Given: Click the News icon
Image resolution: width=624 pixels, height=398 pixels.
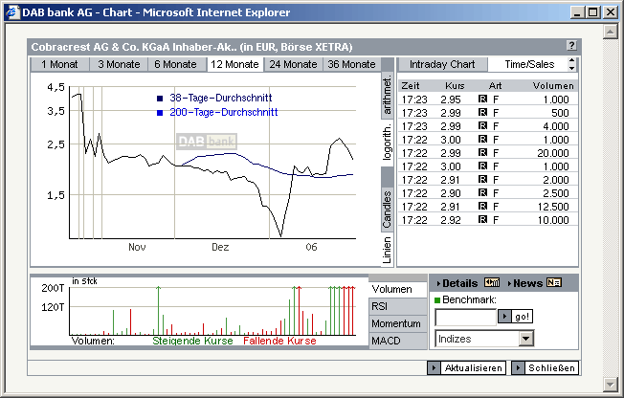Looking at the screenshot, I should pos(554,283).
